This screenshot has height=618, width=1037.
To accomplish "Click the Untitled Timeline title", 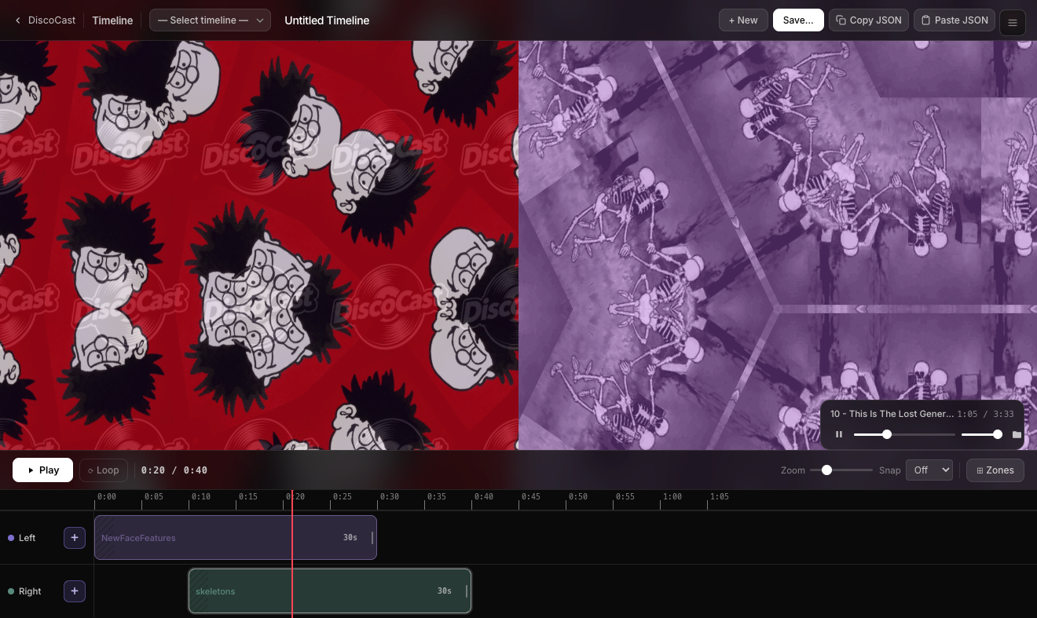I will click(327, 20).
